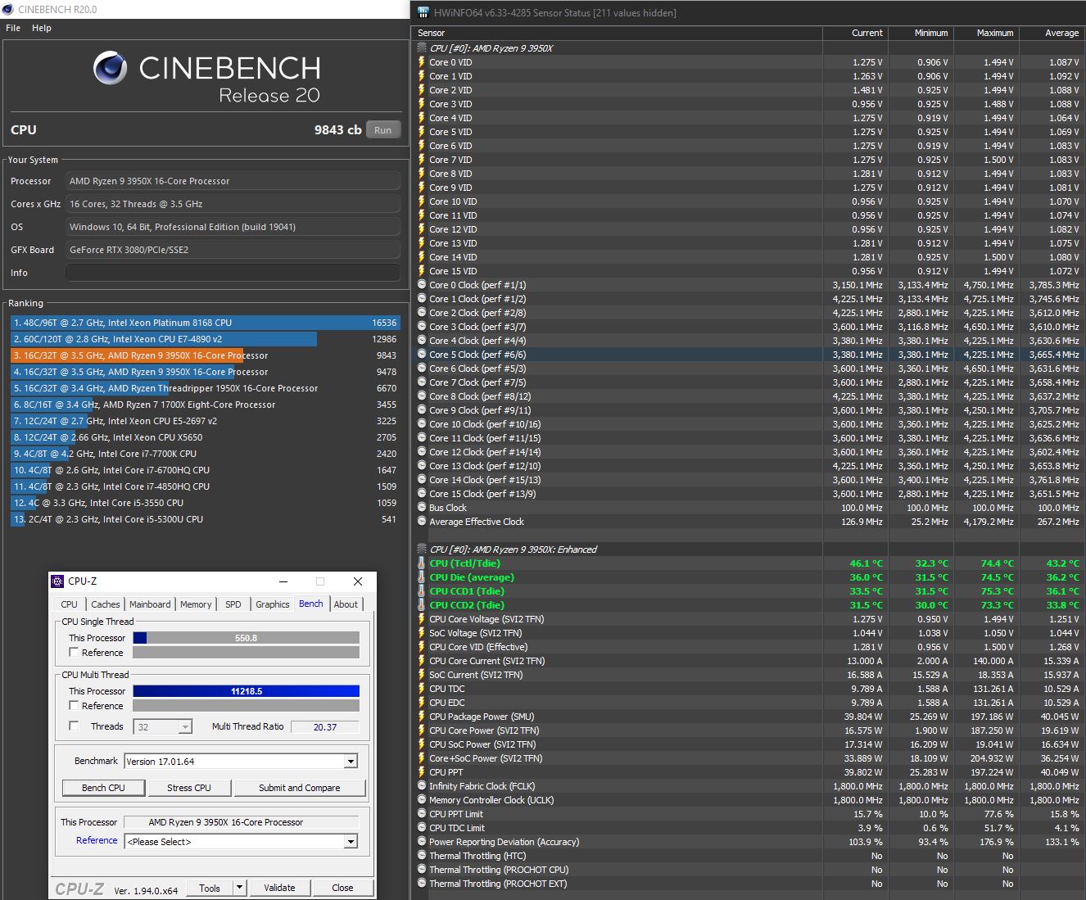The image size is (1086, 900).
Task: Click the icon for Power Reporting Deviation (Accuracy)
Action: (x=422, y=842)
